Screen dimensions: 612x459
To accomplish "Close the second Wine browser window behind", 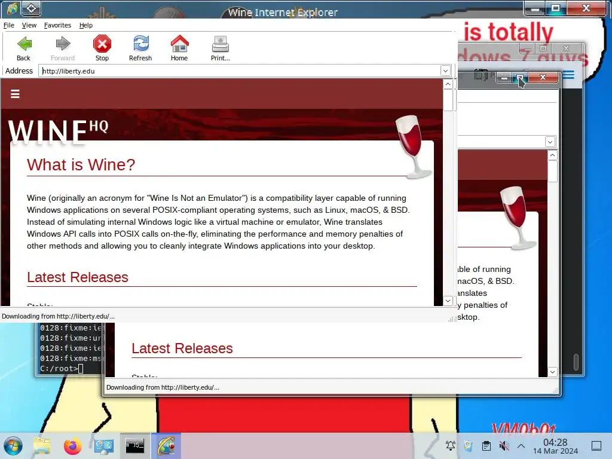I will point(543,77).
